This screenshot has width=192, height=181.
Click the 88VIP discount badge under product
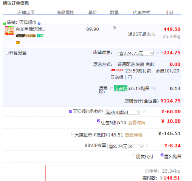(x=26, y=36)
